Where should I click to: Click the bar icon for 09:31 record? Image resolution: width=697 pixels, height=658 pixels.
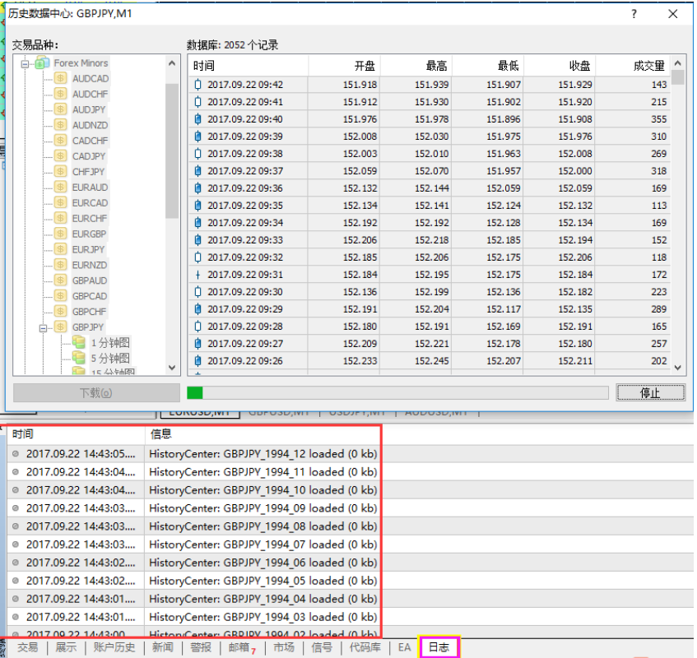pyautogui.click(x=197, y=275)
